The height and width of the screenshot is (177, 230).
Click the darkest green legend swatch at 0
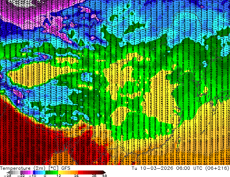[x=47, y=172]
